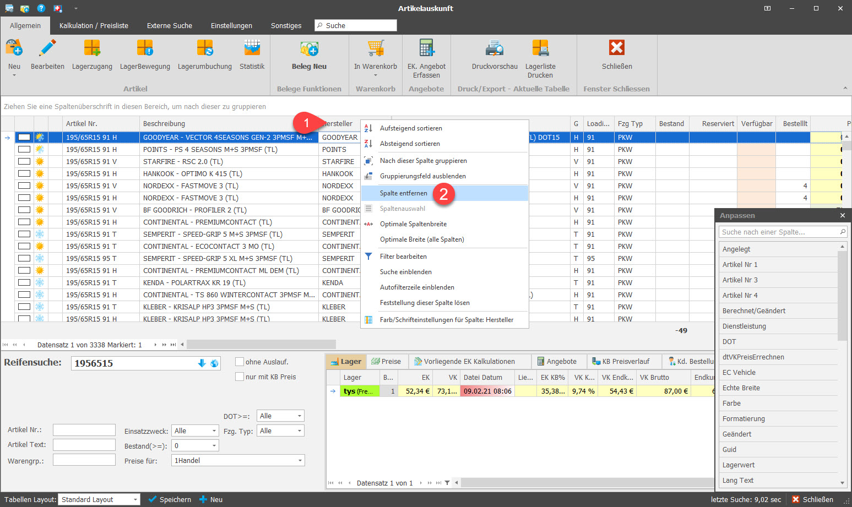
Task: Choose Optimale Spaltenbreite entry
Action: point(444,224)
